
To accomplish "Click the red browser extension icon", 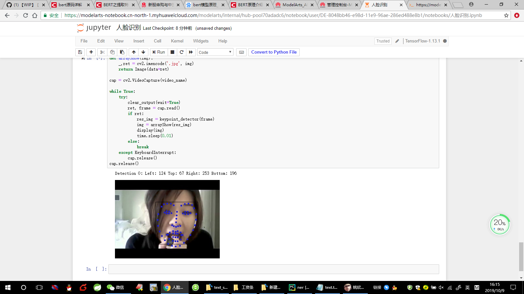I will (x=517, y=15).
